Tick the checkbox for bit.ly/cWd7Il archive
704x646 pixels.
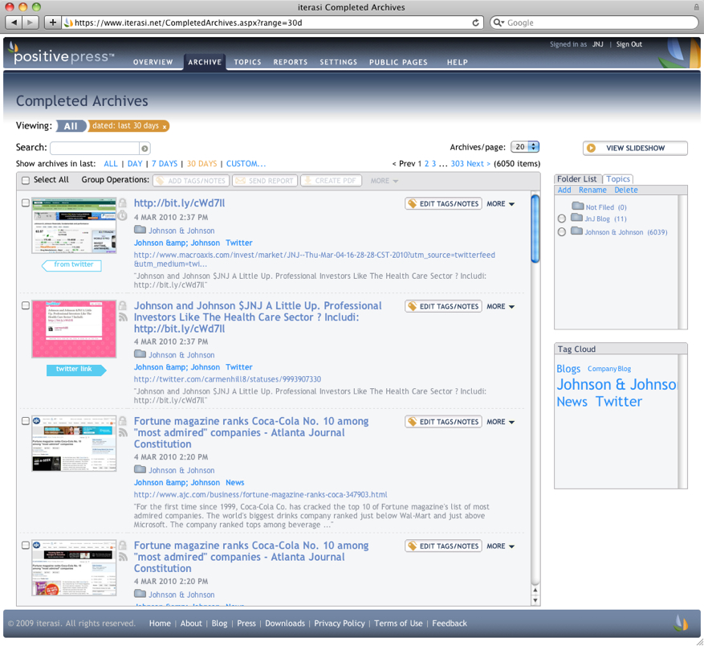(x=26, y=202)
